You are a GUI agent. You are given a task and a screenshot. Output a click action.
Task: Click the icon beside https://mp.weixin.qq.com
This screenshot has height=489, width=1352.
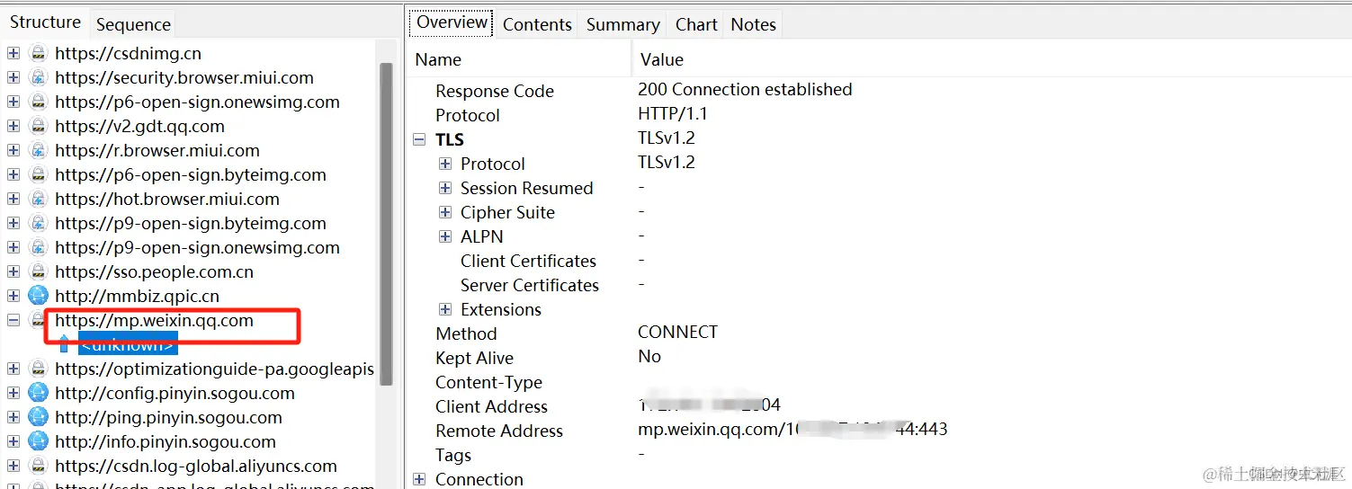coord(38,320)
